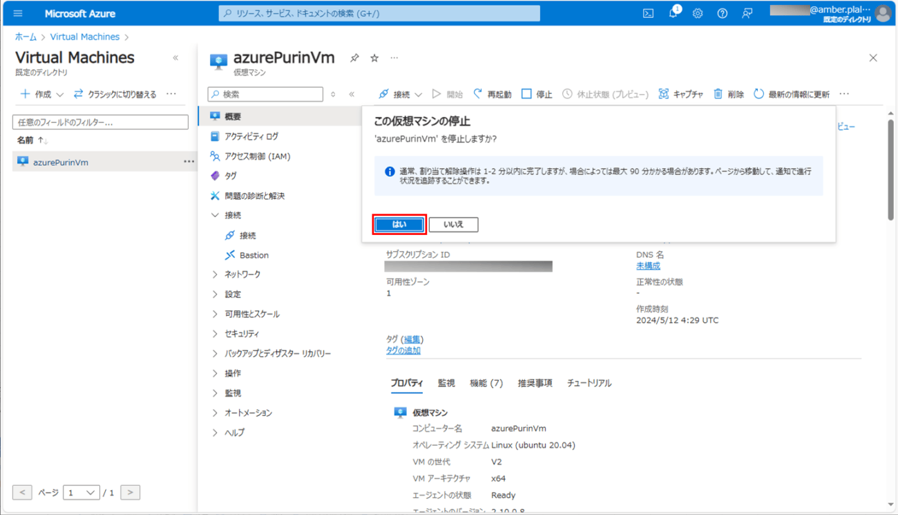Switch to チュートリアル tab
898x515 pixels.
tap(589, 383)
